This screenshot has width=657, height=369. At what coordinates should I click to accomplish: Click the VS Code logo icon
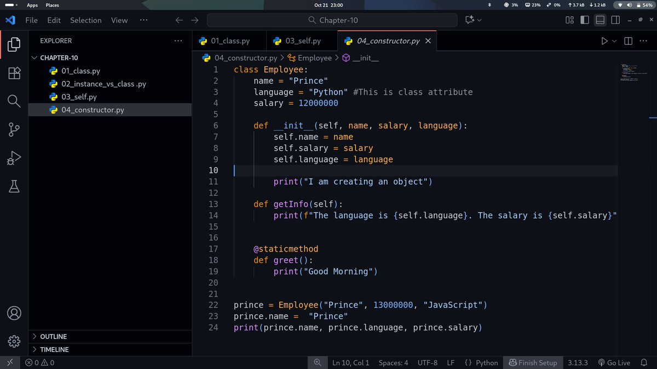pos(10,20)
